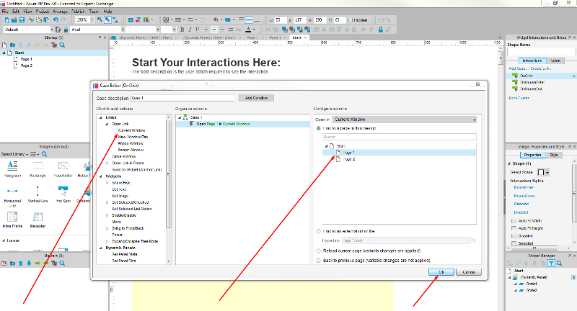Click the fill color paint bucket icon

(x=216, y=20)
